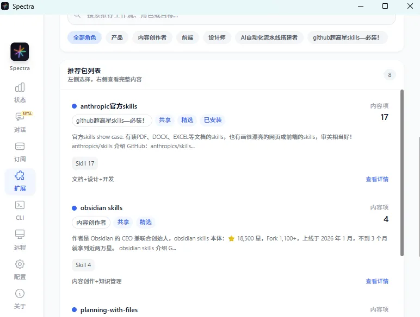The height and width of the screenshot is (317, 420).
Task: Maximize the Spectra window
Action: 385,6
